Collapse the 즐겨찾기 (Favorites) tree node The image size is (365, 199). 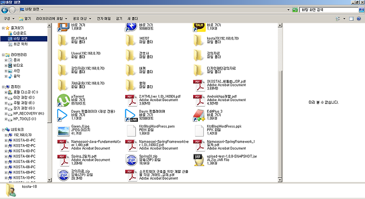[x=3, y=28]
